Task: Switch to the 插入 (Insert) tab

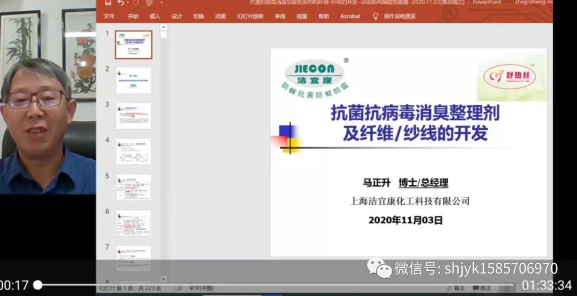Action: pos(155,16)
